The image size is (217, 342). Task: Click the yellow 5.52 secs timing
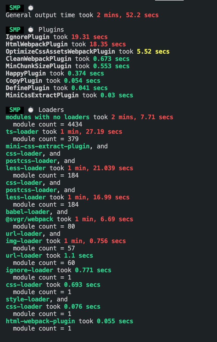coord(153,52)
